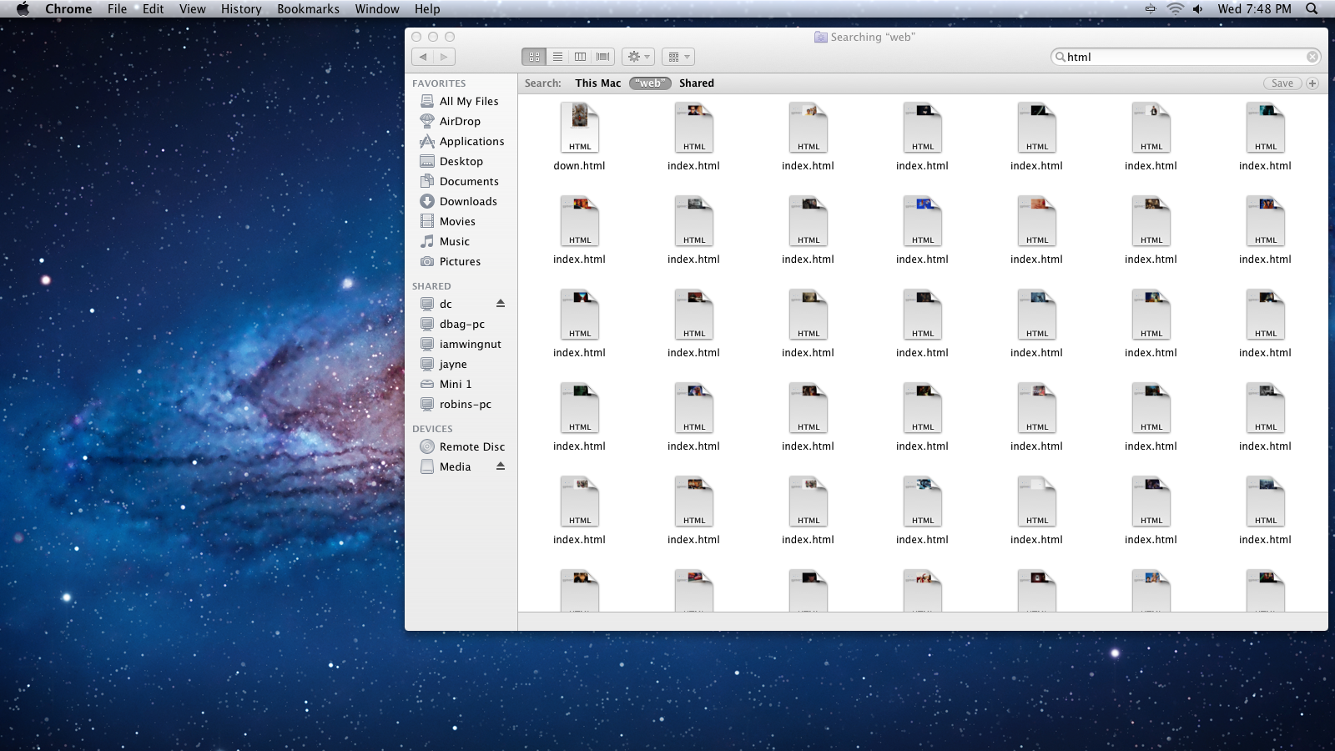
Task: Save the current search
Action: pos(1282,83)
